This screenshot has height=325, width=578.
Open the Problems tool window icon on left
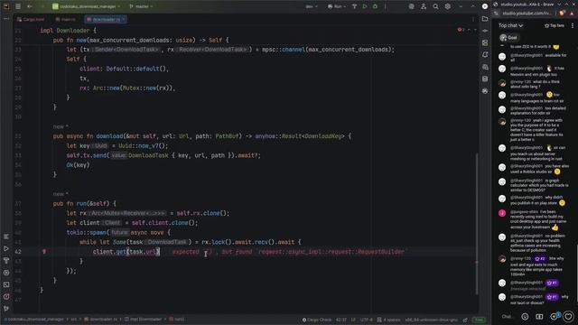(x=6, y=297)
